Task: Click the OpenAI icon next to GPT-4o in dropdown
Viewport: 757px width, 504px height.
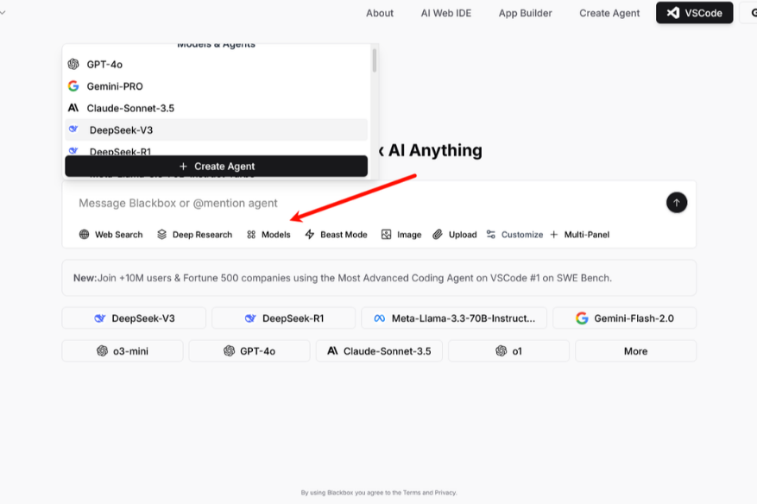Action: 73,64
